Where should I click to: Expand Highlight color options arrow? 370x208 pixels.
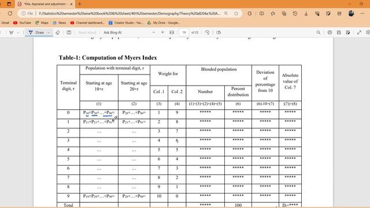pos(18,32)
